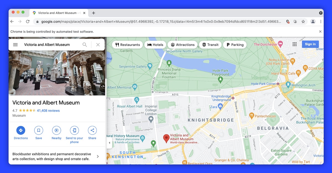
Task: Click the Eaton Square Gardens label
Action: (281, 152)
